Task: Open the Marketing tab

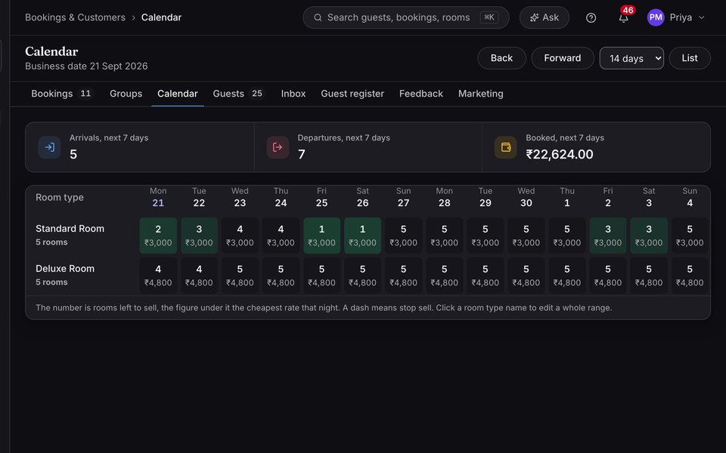Action: (481, 94)
